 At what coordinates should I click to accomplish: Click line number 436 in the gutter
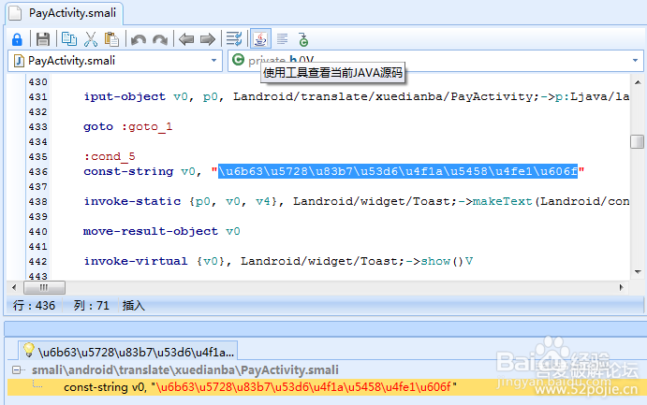point(38,171)
